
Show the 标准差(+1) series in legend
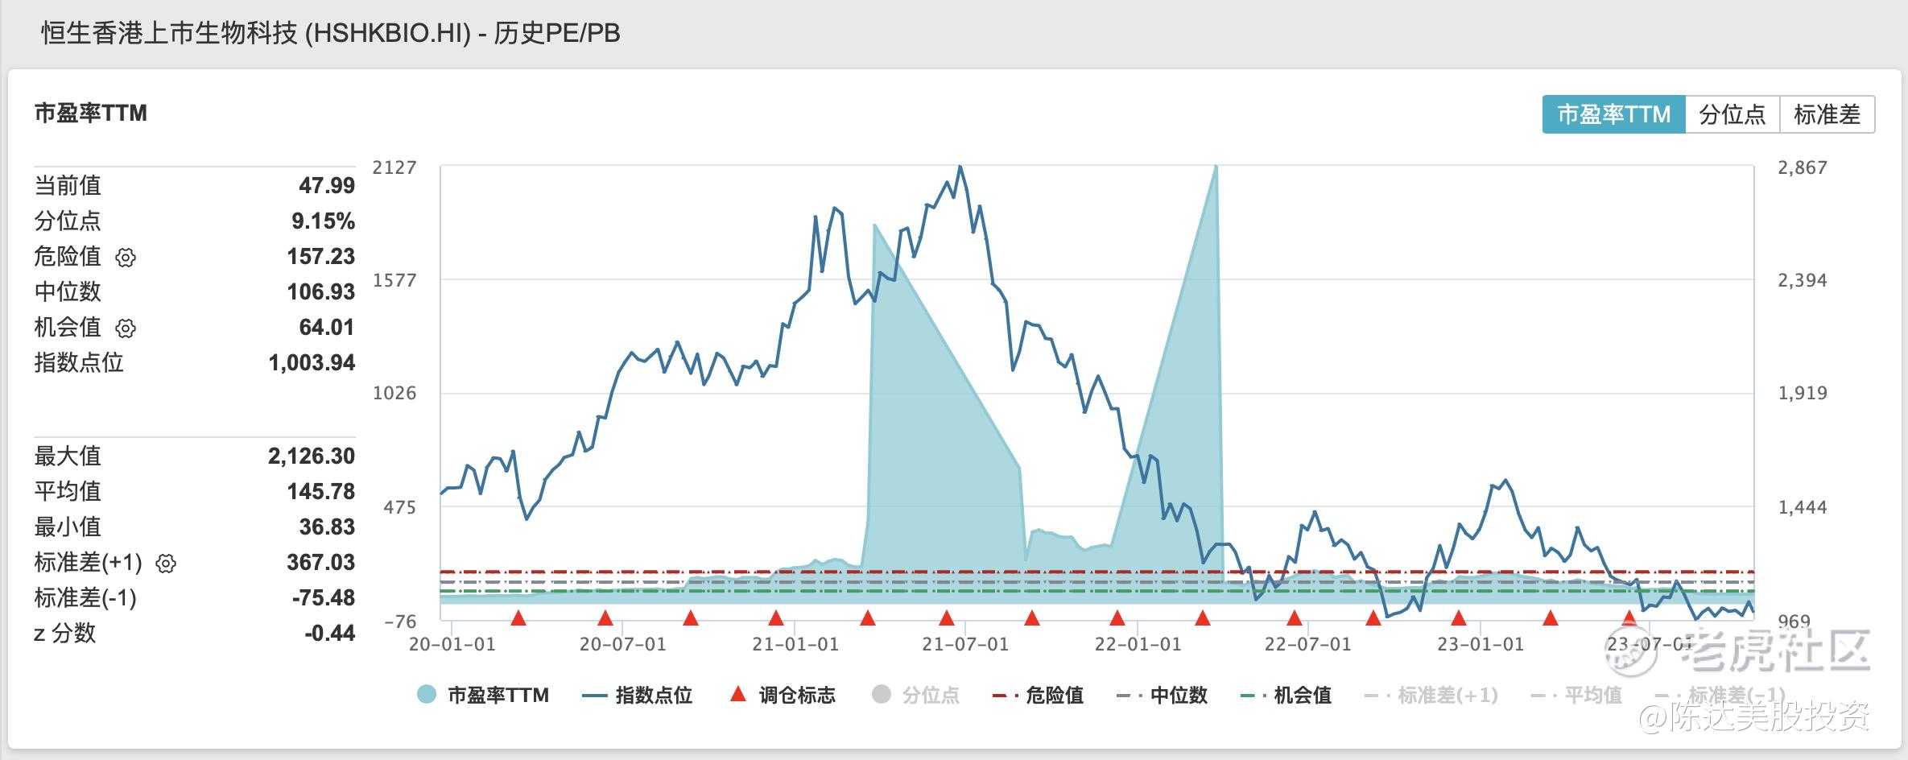1431,696
